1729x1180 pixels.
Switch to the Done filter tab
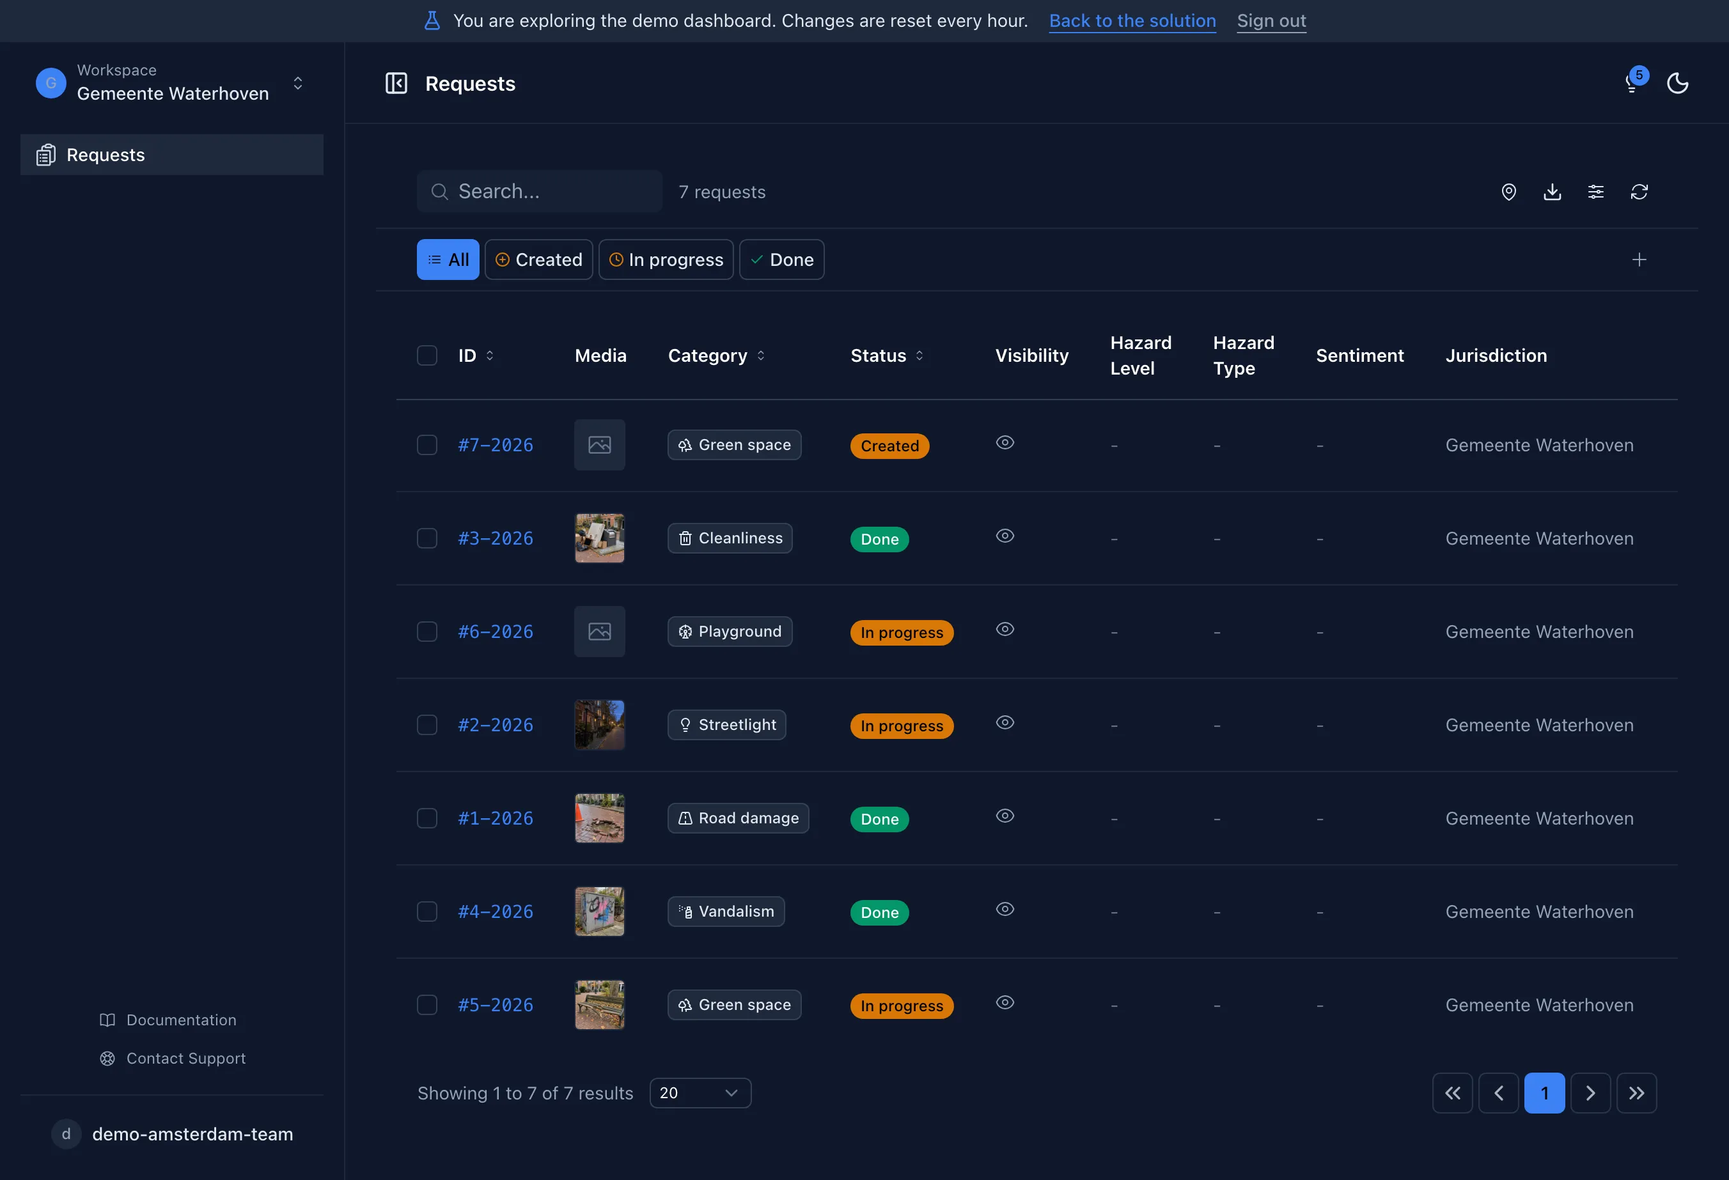click(x=781, y=260)
